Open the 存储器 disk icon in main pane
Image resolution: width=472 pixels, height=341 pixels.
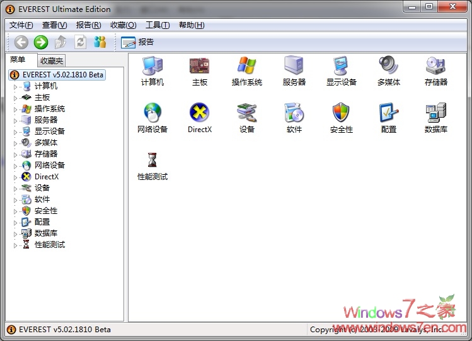tap(435, 65)
